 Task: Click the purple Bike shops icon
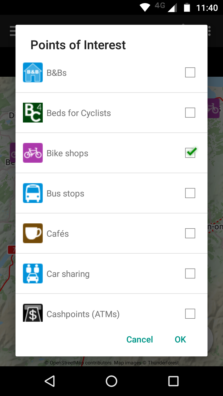[x=33, y=153]
